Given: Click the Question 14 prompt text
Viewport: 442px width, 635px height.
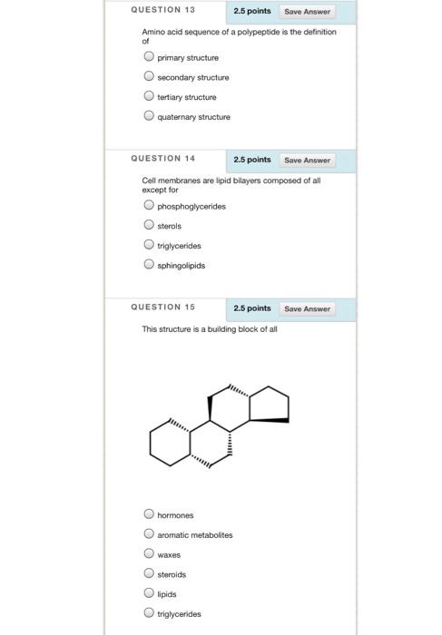Looking at the screenshot, I should pyautogui.click(x=231, y=185).
